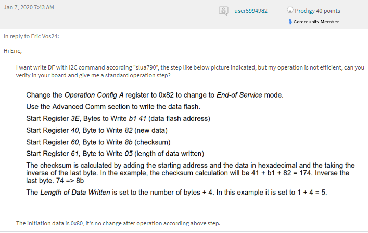Open the user avatar icon beside user5994982
The width and height of the screenshot is (368, 233).
tap(223, 11)
